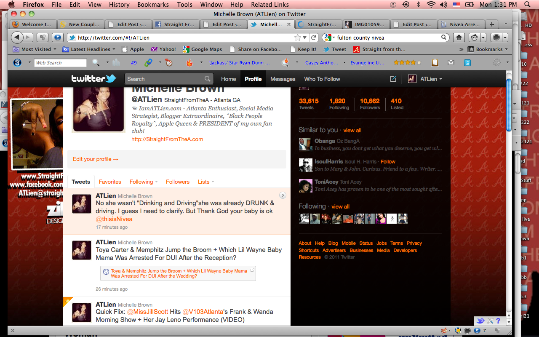
Task: Open the Most Visited bookmarks dropdown
Action: [54, 49]
